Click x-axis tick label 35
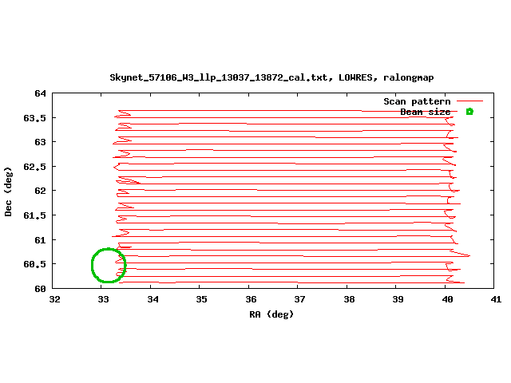The image size is (511, 383). pyautogui.click(x=201, y=299)
